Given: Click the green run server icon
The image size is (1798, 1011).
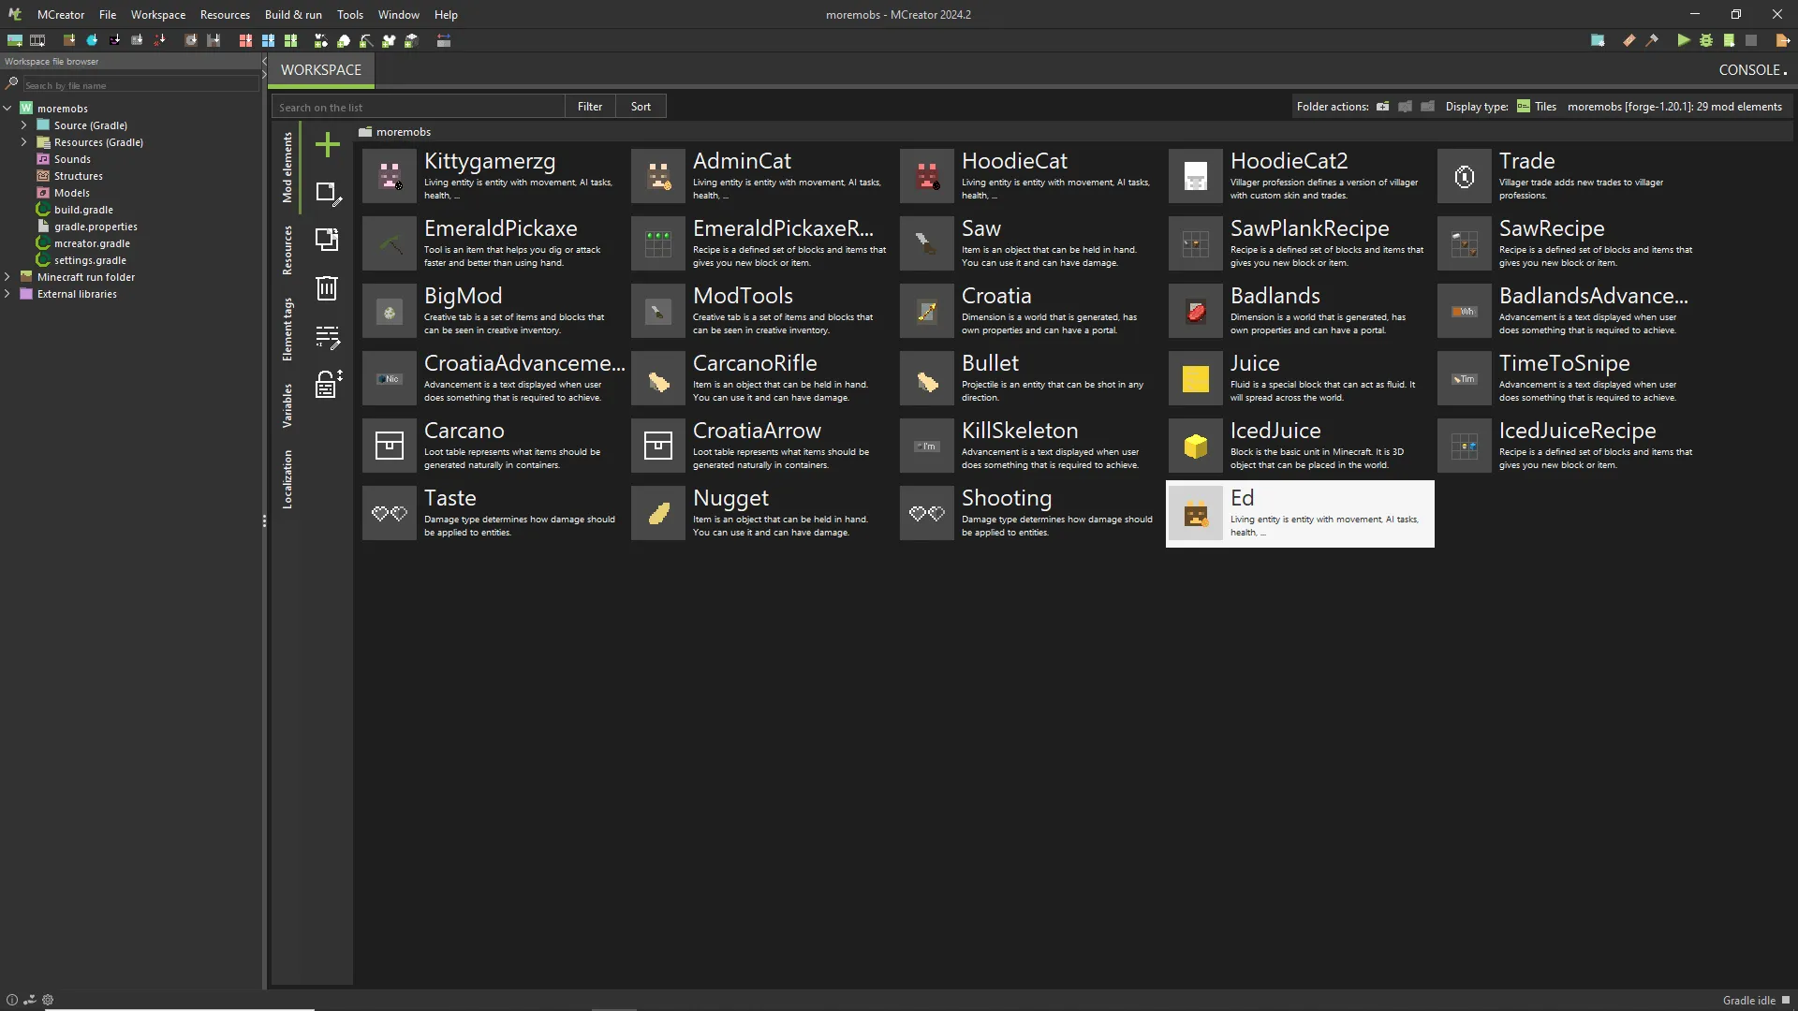Looking at the screenshot, I should point(1729,40).
